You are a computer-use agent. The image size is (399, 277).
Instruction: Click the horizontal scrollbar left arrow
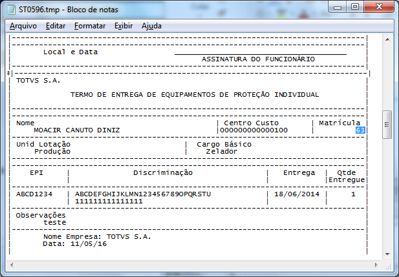[12, 265]
